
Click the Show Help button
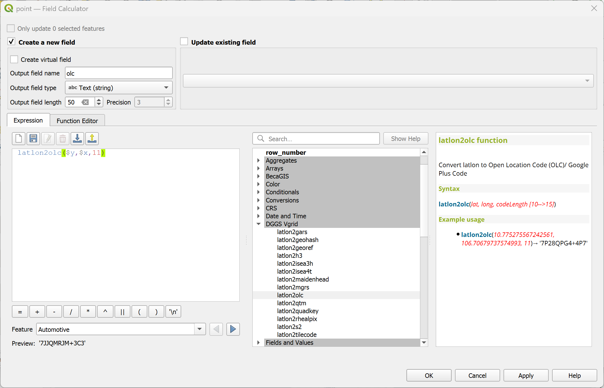click(405, 139)
